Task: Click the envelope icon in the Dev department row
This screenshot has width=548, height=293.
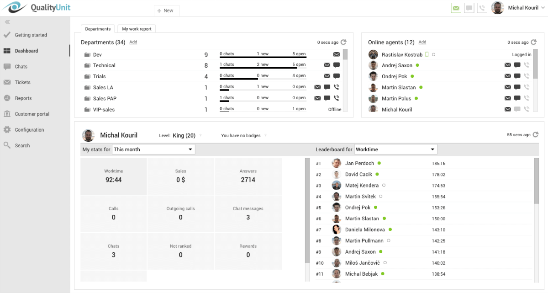Action: coord(337,54)
